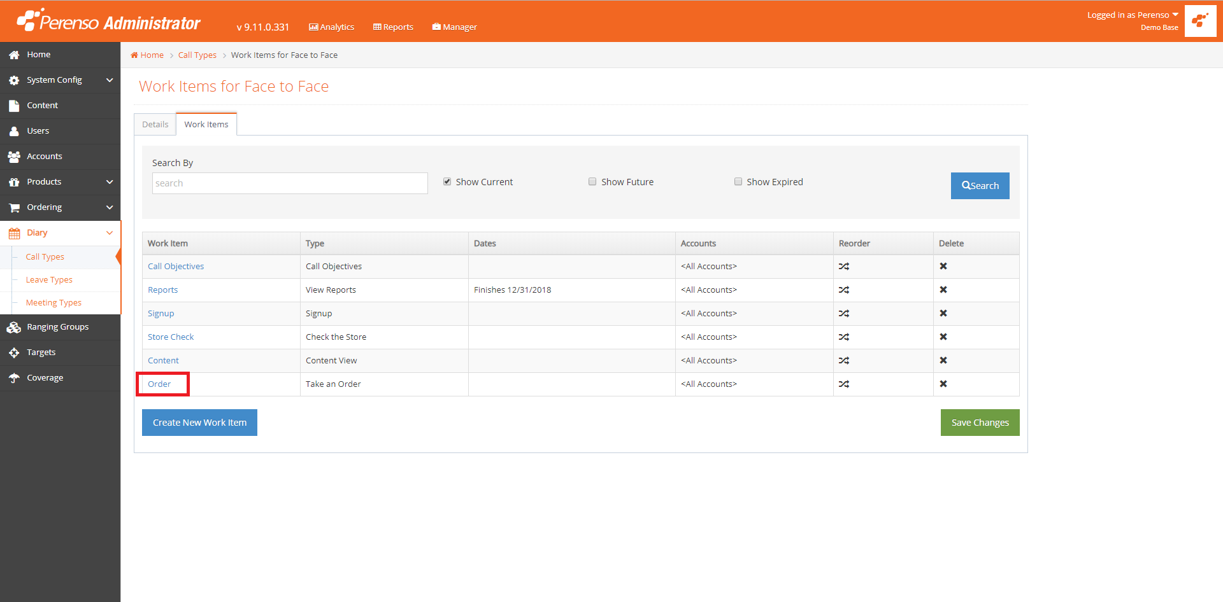Click the Perenso Administrator header logo

coord(109,21)
